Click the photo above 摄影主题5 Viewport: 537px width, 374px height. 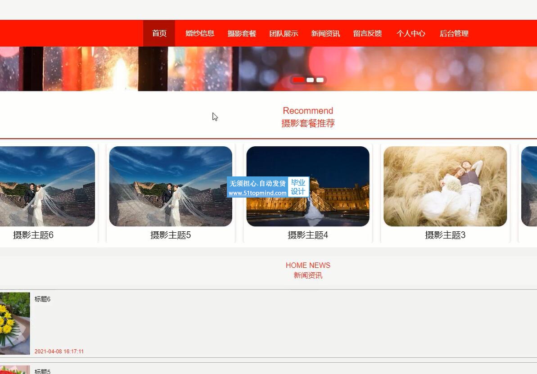(171, 186)
